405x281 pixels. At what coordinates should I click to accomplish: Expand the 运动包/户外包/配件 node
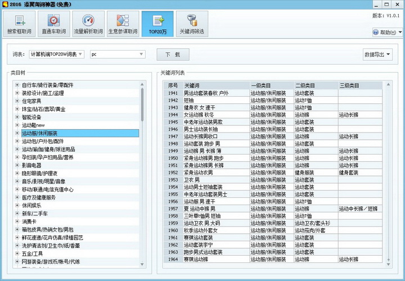(x=17, y=141)
